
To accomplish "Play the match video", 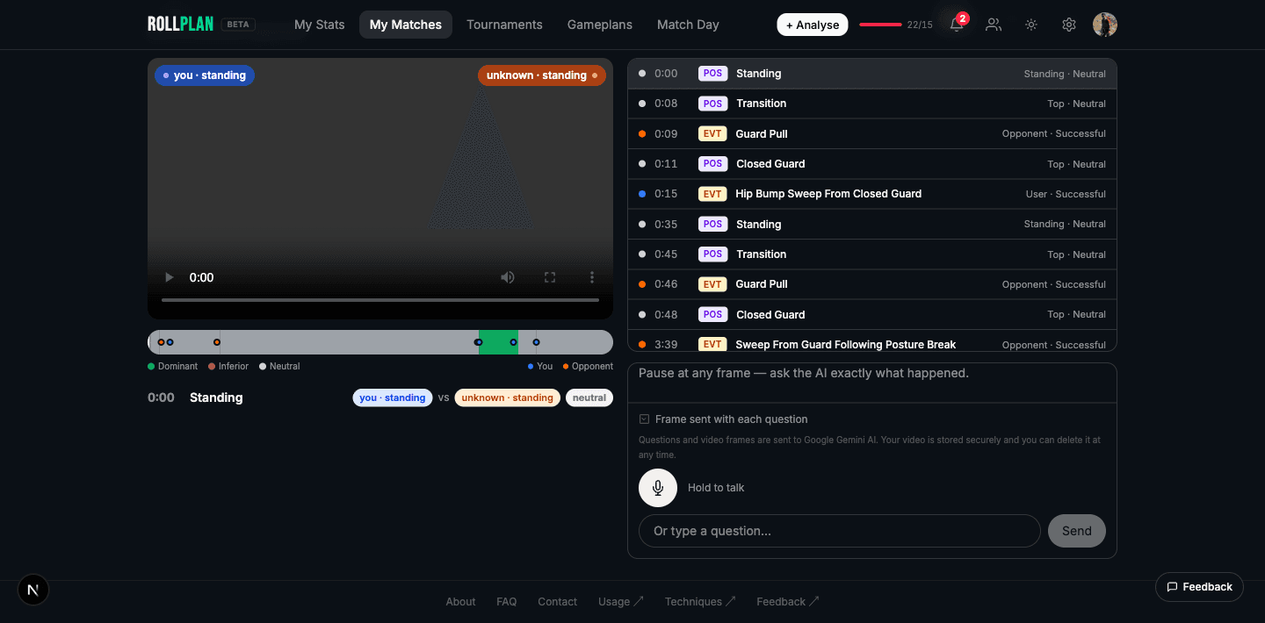I will pyautogui.click(x=170, y=277).
